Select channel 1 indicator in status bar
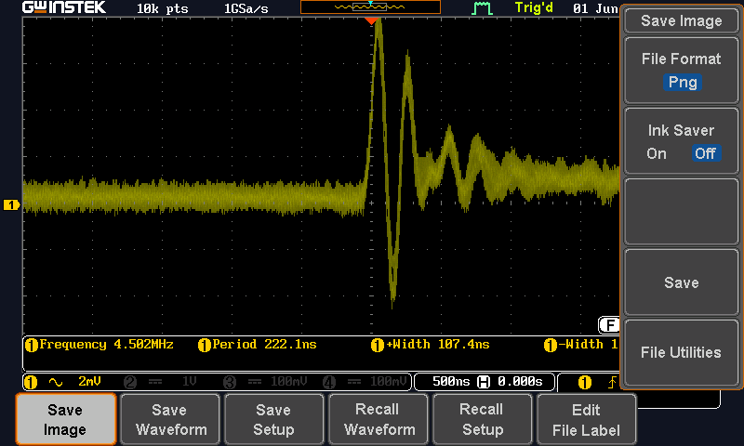The width and height of the screenshot is (744, 446). coord(31,382)
